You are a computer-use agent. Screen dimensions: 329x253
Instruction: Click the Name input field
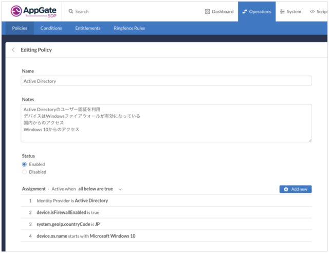click(x=166, y=81)
